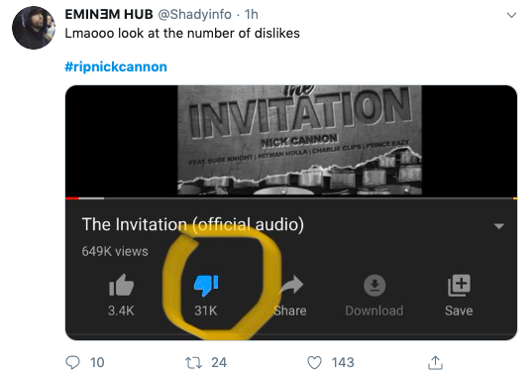Open the tweet reply bubble icon

[x=72, y=363]
